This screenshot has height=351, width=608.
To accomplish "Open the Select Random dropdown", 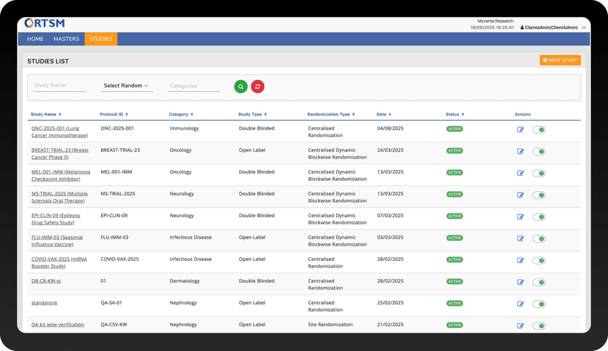I will 126,86.
